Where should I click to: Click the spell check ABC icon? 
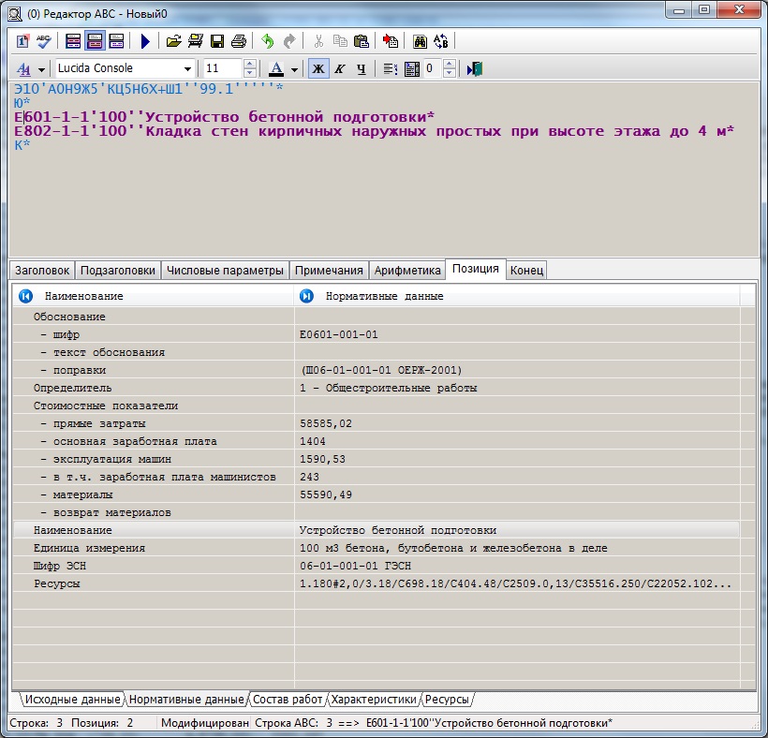coord(44,41)
